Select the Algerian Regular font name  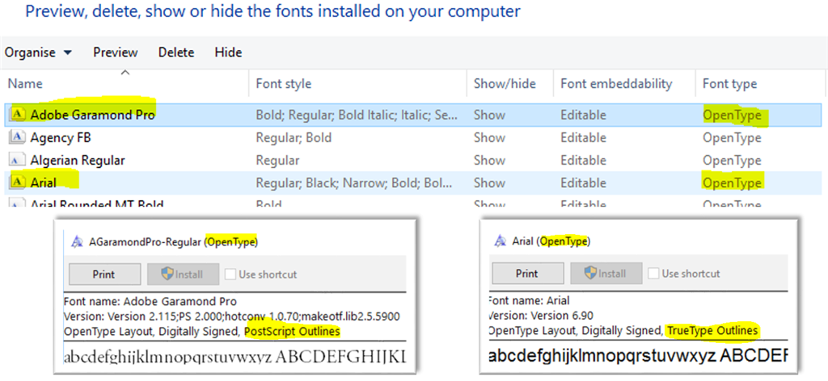pyautogui.click(x=78, y=160)
